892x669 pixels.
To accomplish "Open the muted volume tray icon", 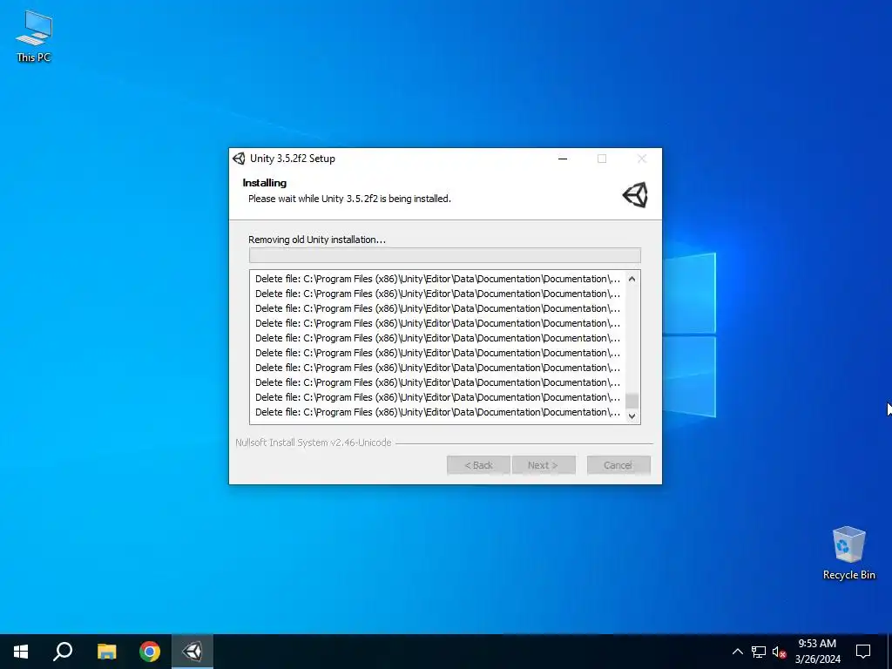I will (x=779, y=652).
